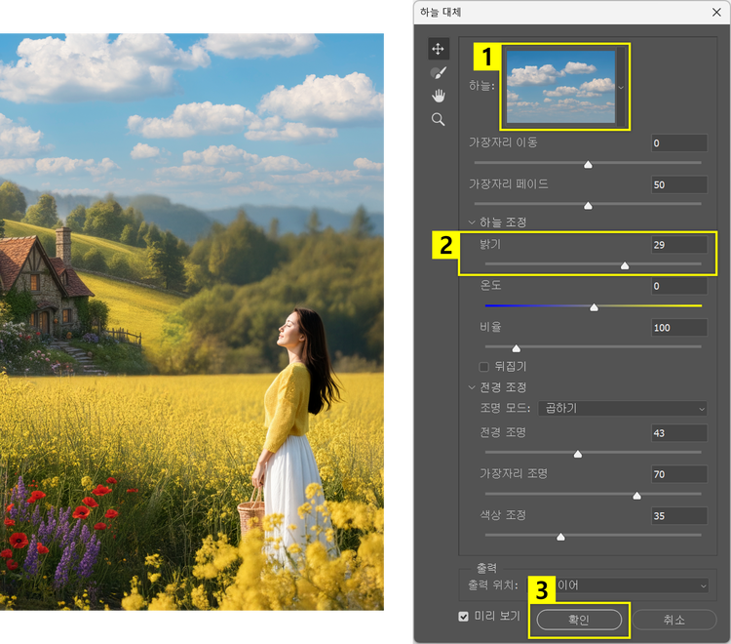Click the 밝기 slider handle
The width and height of the screenshot is (731, 644).
[x=625, y=264]
